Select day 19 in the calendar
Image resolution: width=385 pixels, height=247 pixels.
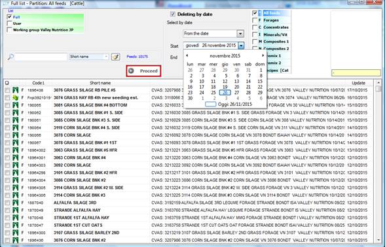tap(225, 87)
